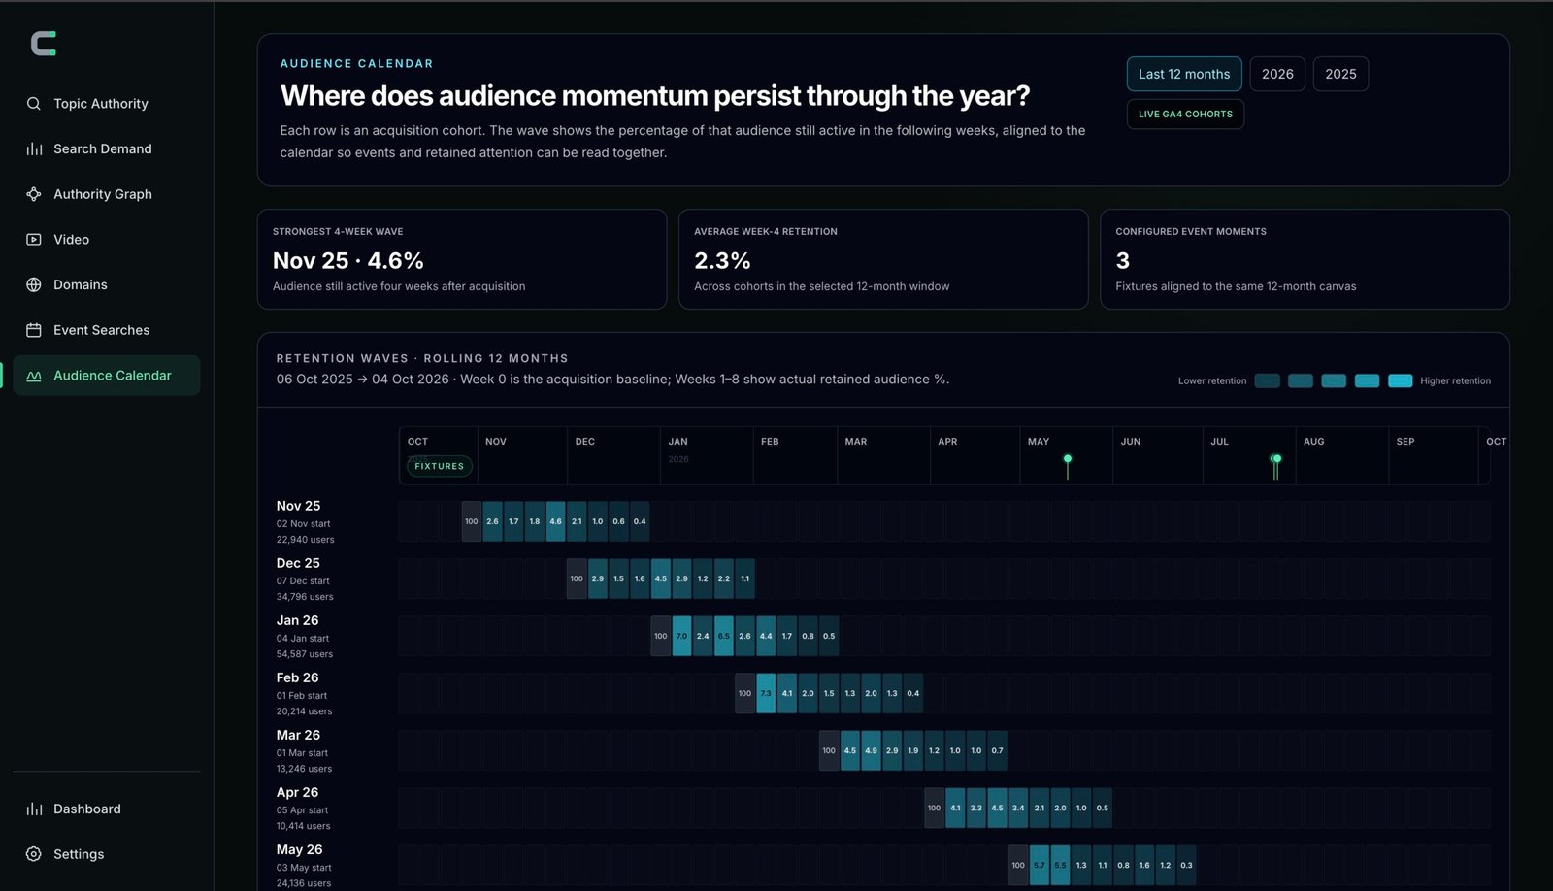
Task: Switch the range to 2025
Action: (x=1340, y=74)
